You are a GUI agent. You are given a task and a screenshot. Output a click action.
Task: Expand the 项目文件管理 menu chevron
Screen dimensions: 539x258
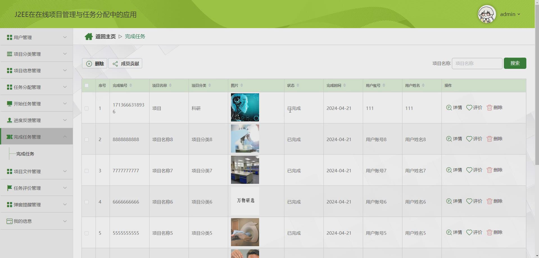click(65, 171)
